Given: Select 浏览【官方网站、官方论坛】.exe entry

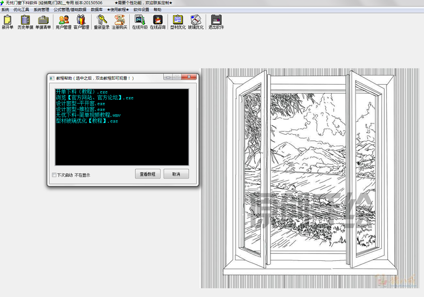Looking at the screenshot, I should tap(95, 98).
